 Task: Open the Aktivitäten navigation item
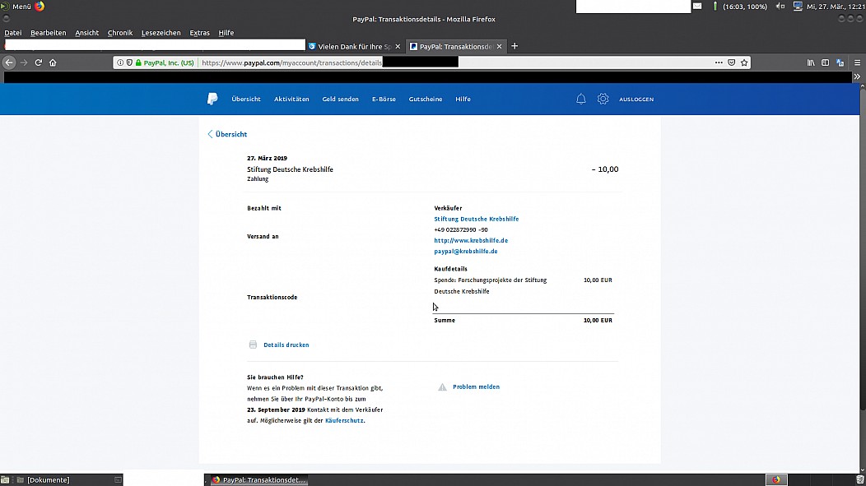click(291, 100)
